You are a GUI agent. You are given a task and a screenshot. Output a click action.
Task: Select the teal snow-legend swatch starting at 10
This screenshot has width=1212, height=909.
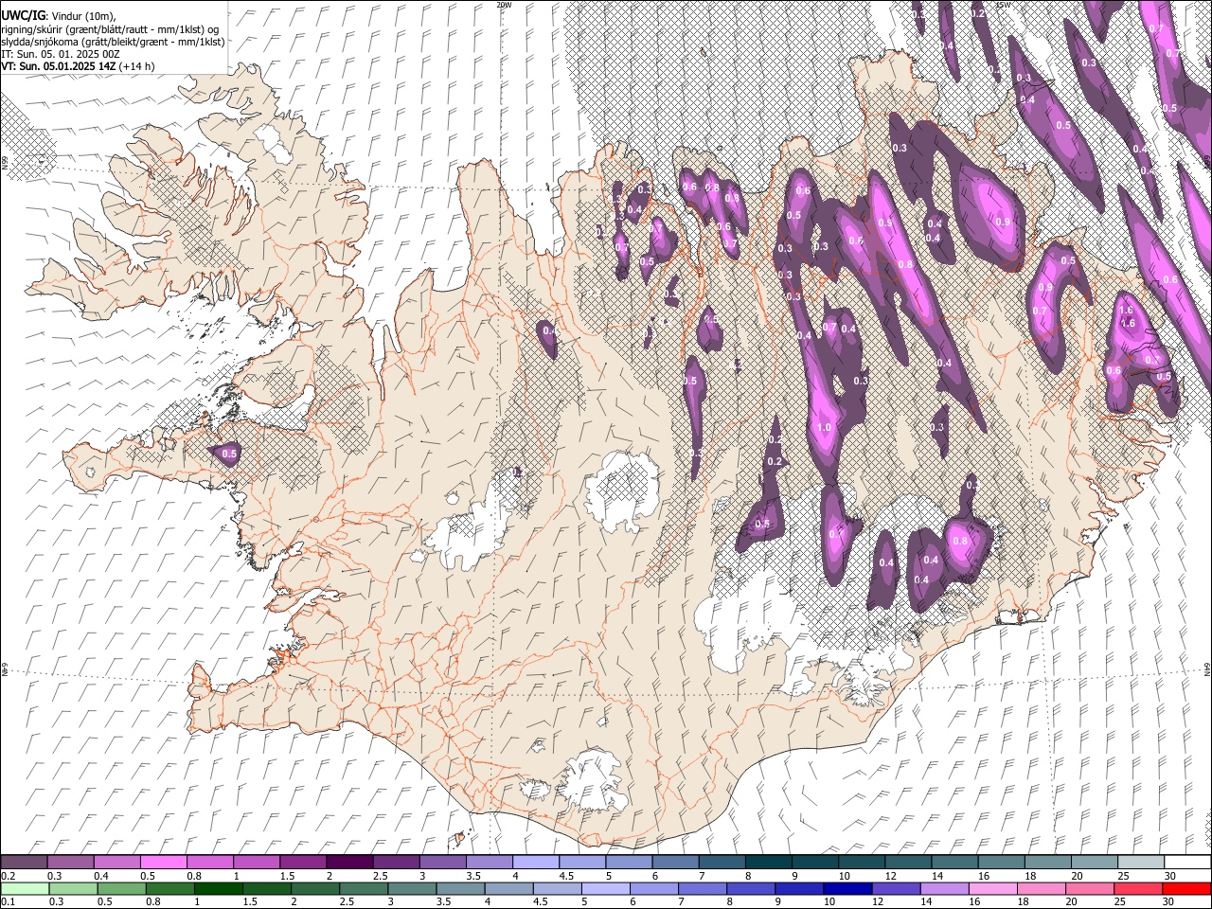(x=860, y=862)
